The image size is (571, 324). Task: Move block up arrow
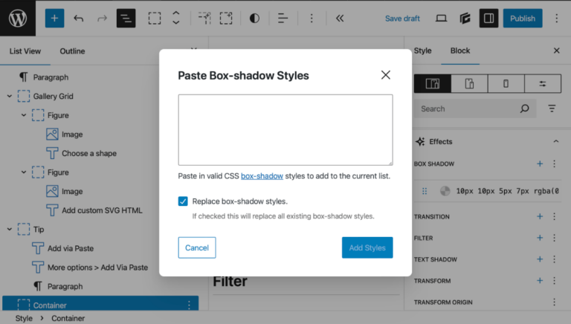[176, 13]
